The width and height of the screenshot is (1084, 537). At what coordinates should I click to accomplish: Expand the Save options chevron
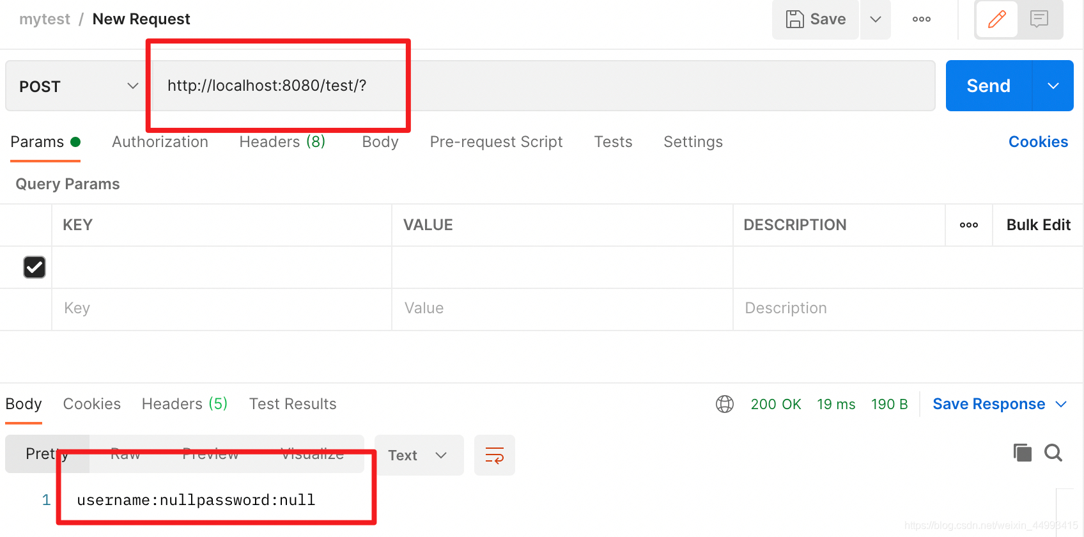[876, 20]
